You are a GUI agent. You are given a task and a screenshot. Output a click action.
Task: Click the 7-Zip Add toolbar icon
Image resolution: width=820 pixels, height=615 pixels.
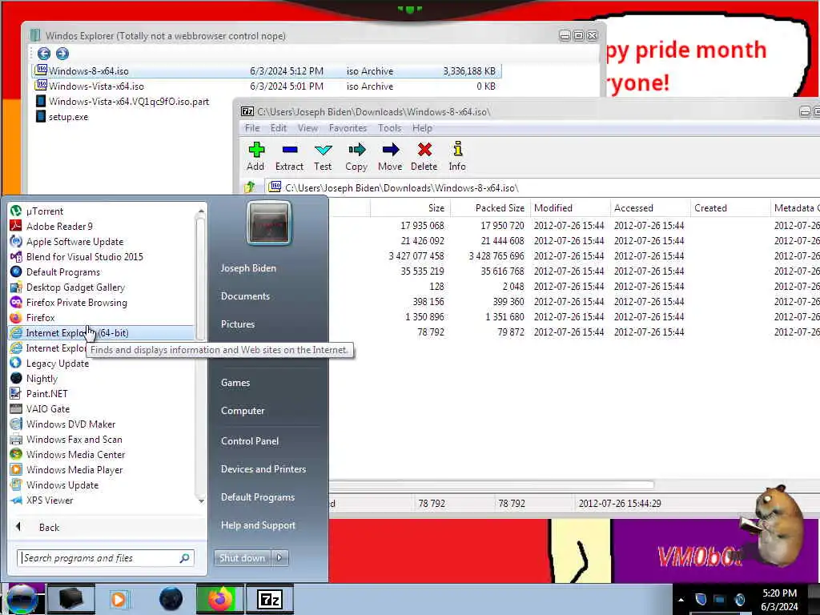pos(255,150)
